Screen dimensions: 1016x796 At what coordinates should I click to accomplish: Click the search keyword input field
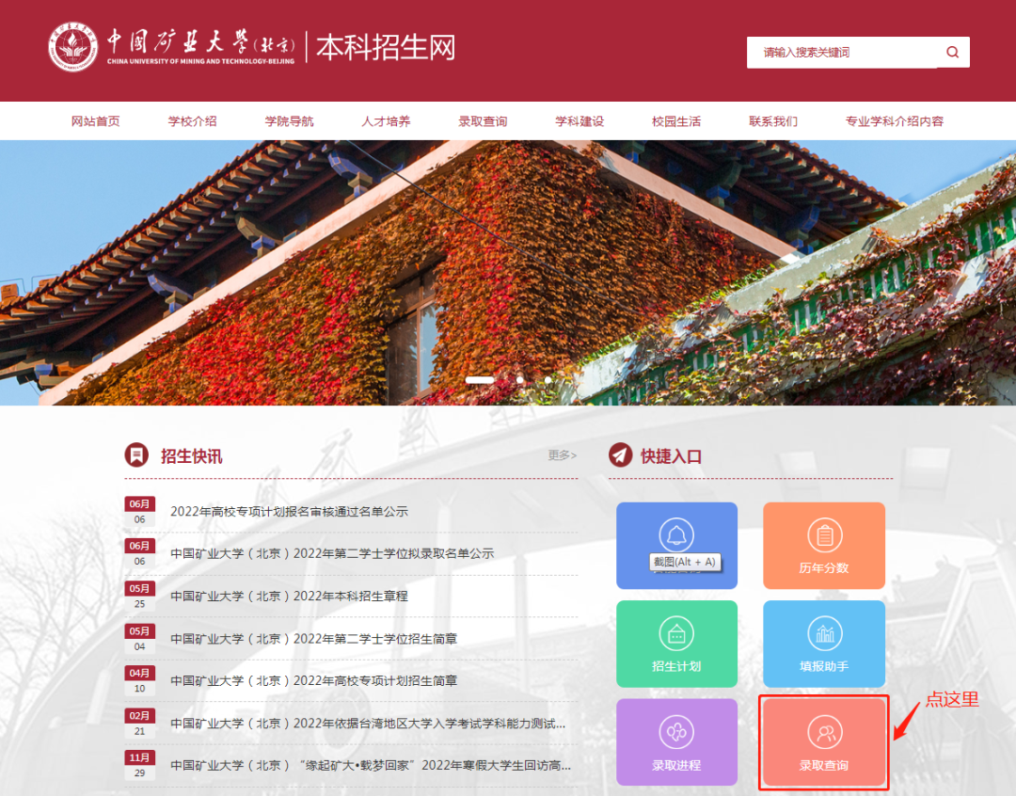pos(842,53)
